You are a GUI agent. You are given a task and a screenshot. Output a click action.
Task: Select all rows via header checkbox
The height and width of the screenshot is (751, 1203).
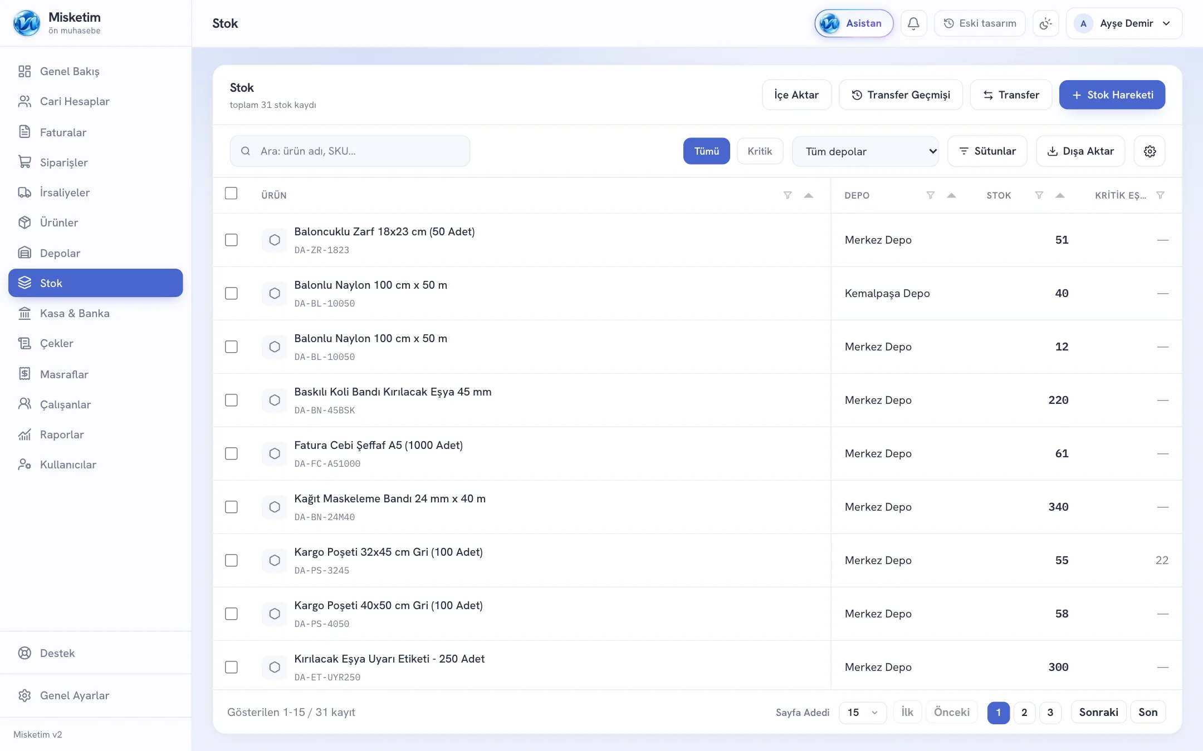point(231,193)
